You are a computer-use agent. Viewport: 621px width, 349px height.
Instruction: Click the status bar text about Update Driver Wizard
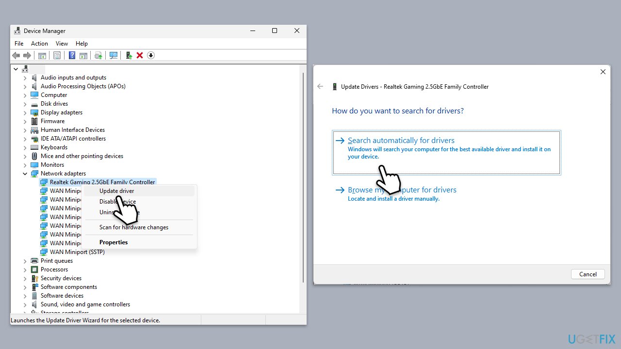pos(85,320)
